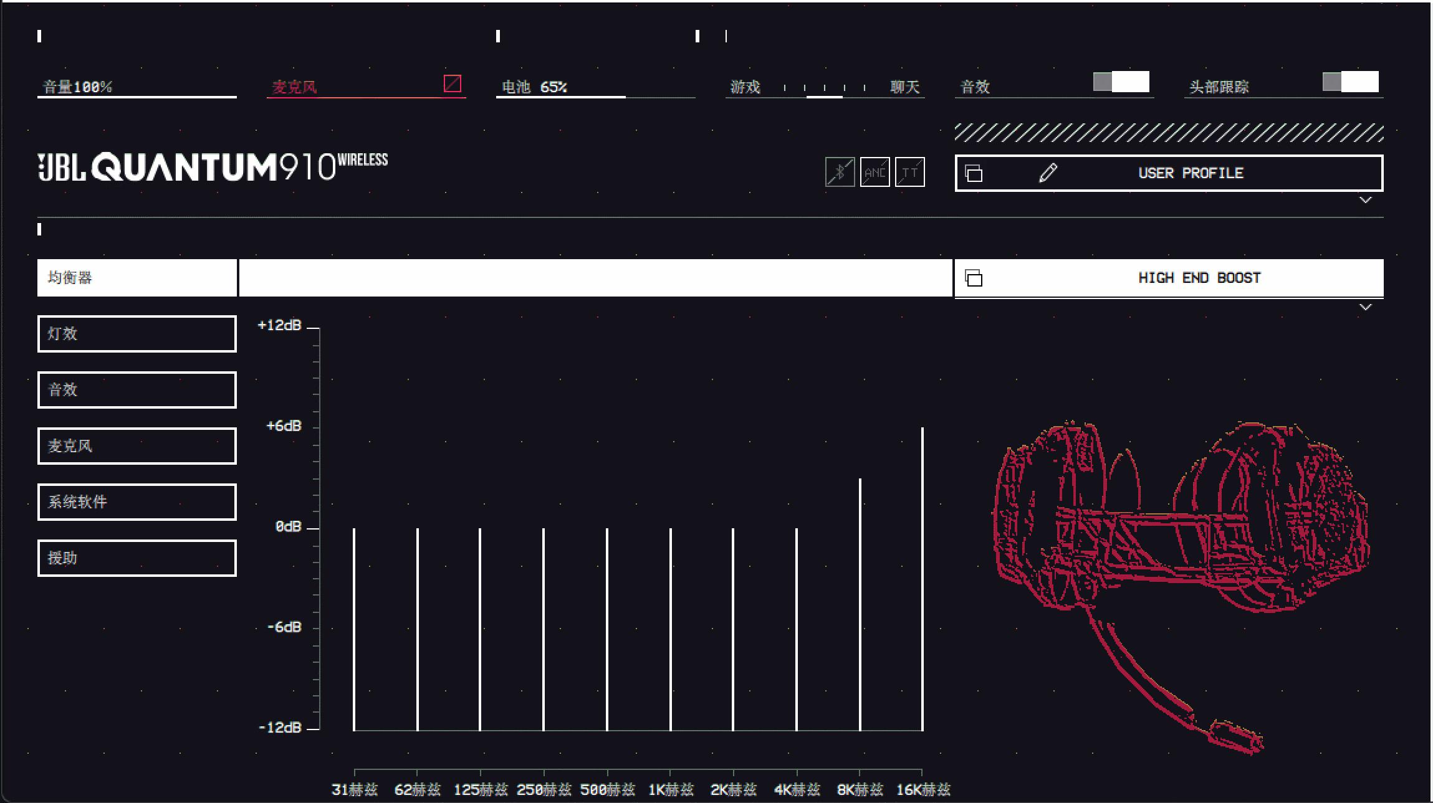Toggle the TT TalkThru icon

pos(909,172)
